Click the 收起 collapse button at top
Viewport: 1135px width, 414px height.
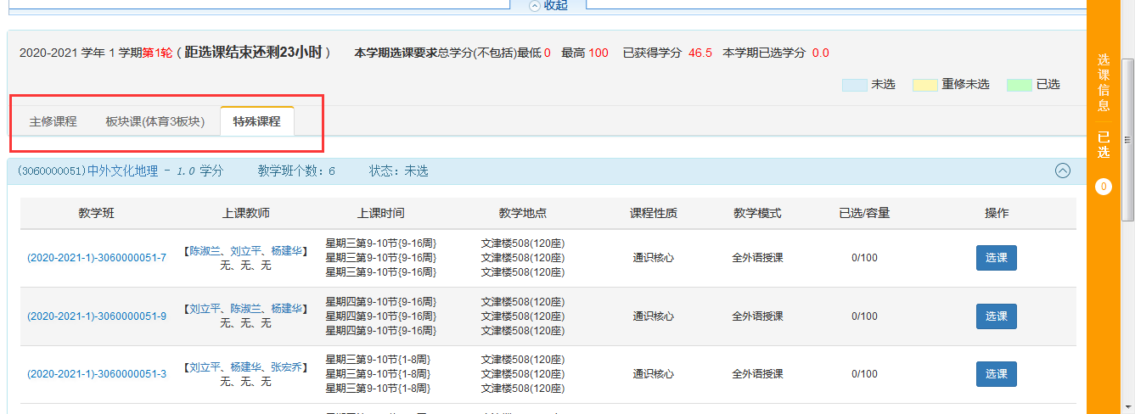[548, 5]
